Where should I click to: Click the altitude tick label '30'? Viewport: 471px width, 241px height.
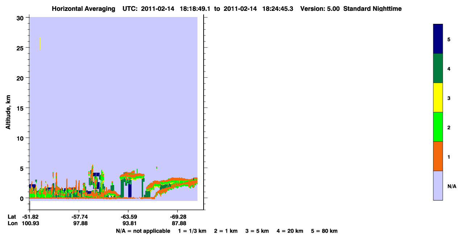click(x=21, y=18)
